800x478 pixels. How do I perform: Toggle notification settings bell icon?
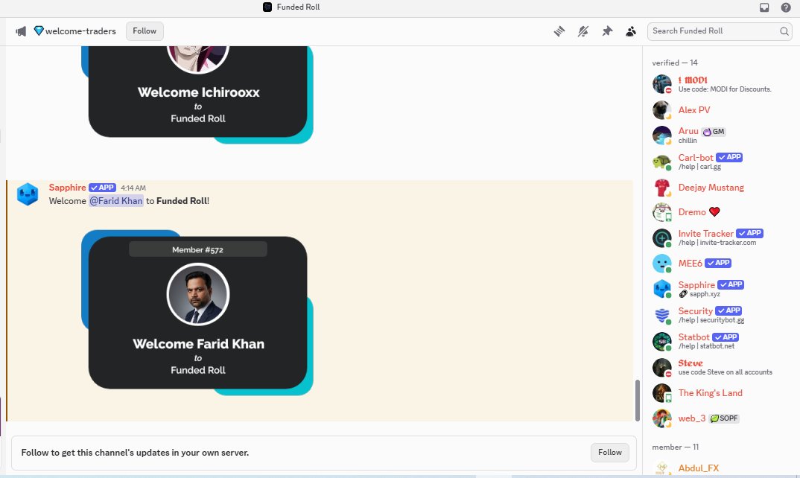click(583, 31)
